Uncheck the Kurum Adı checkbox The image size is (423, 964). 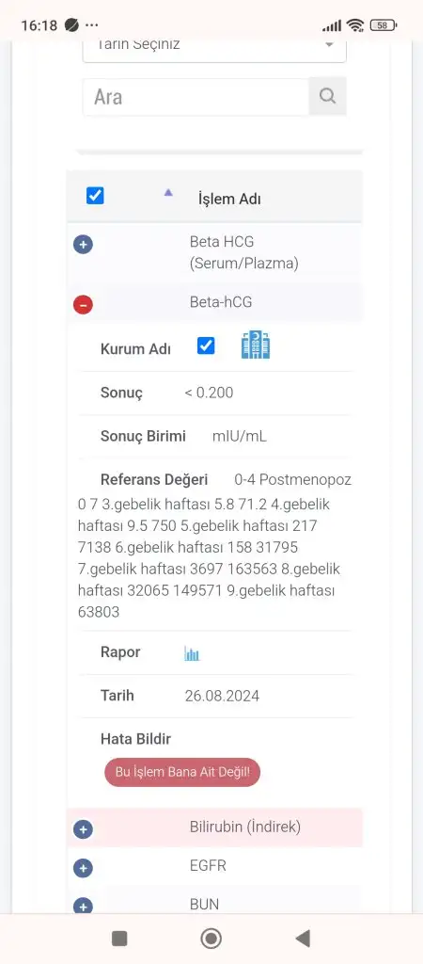coord(206,345)
